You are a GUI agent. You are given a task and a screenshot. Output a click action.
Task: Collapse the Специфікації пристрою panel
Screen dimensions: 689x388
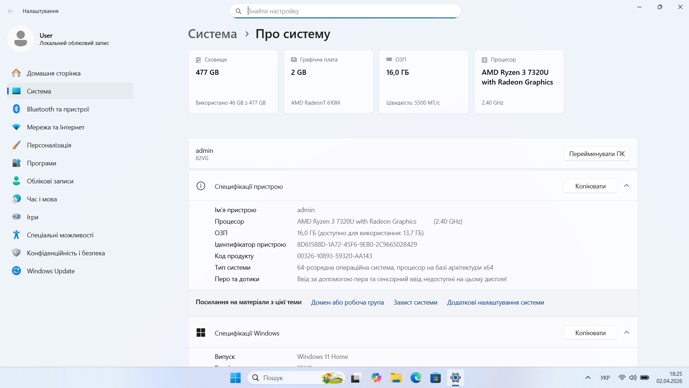[x=627, y=186]
